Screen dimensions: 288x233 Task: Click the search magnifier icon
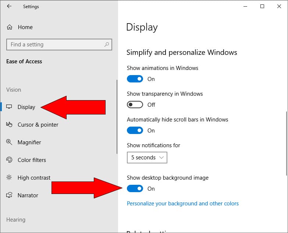click(107, 45)
